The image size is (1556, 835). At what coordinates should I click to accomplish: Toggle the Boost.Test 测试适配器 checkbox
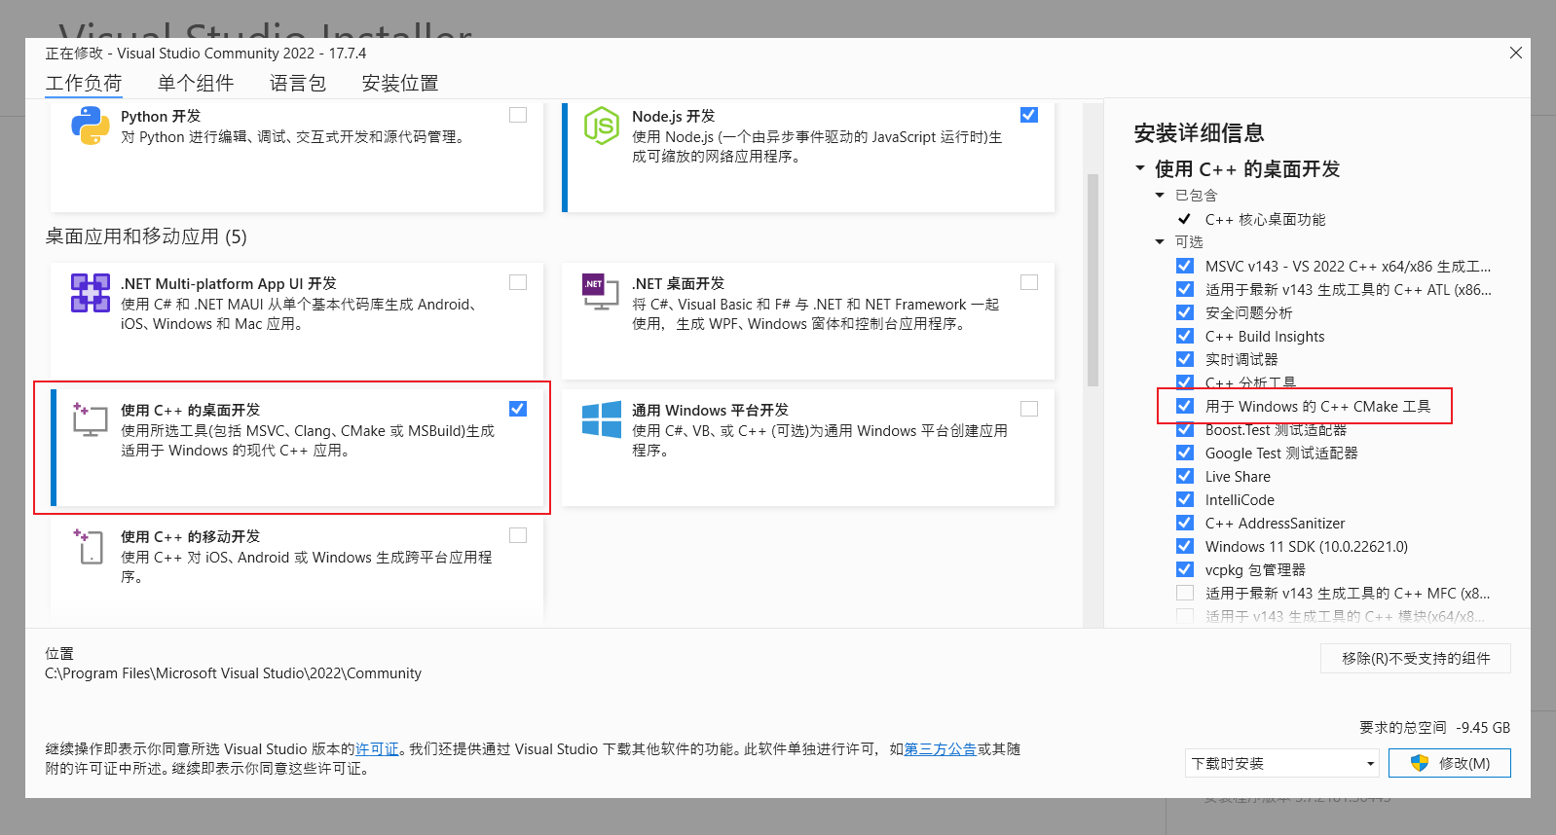(x=1185, y=429)
